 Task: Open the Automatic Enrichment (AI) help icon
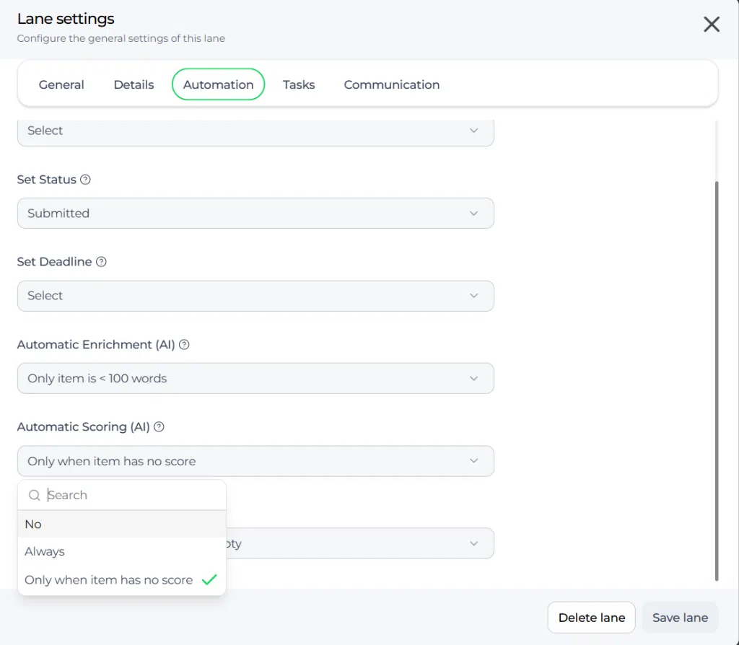(x=184, y=345)
